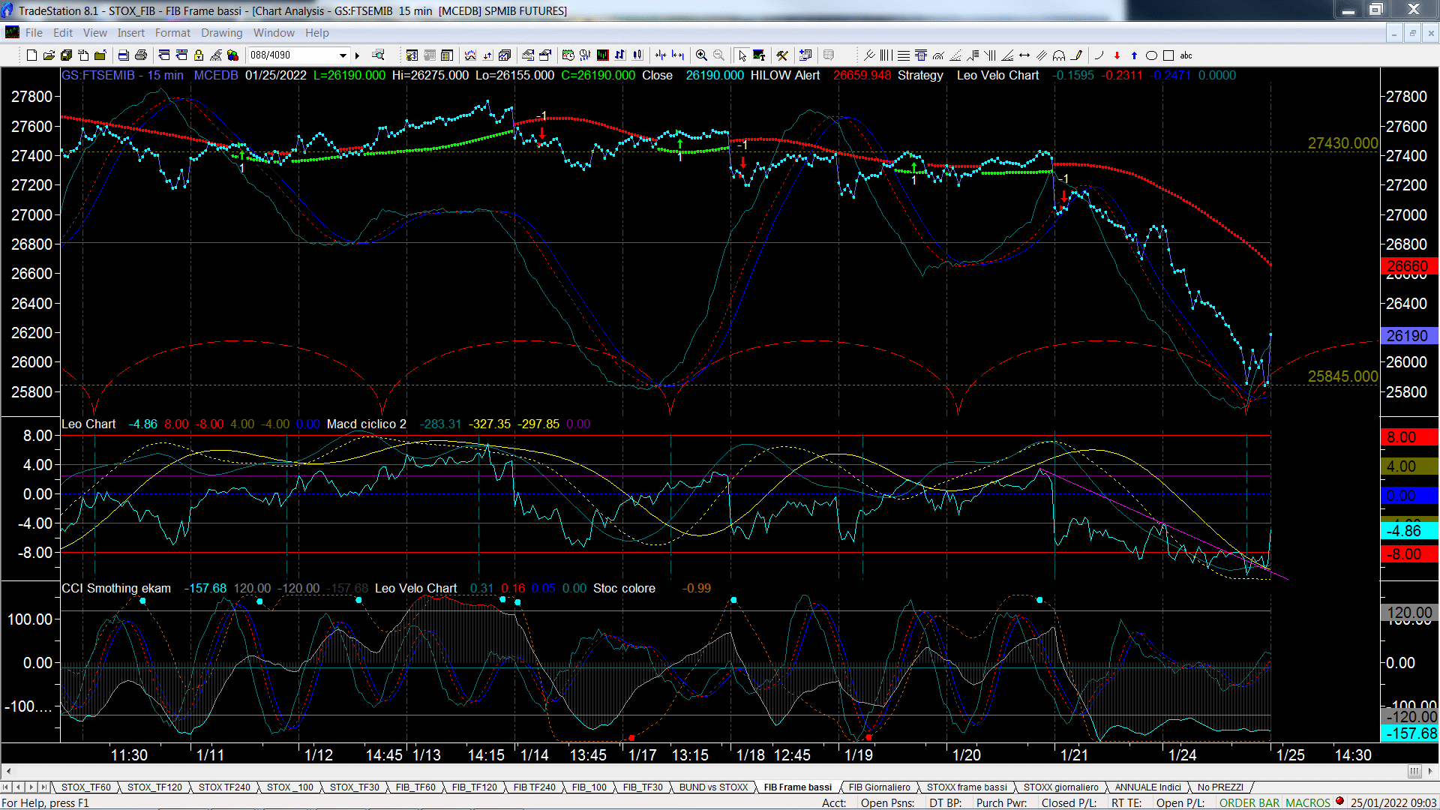Open the hammer and pick tools icon
1440x810 pixels.
pos(782,55)
